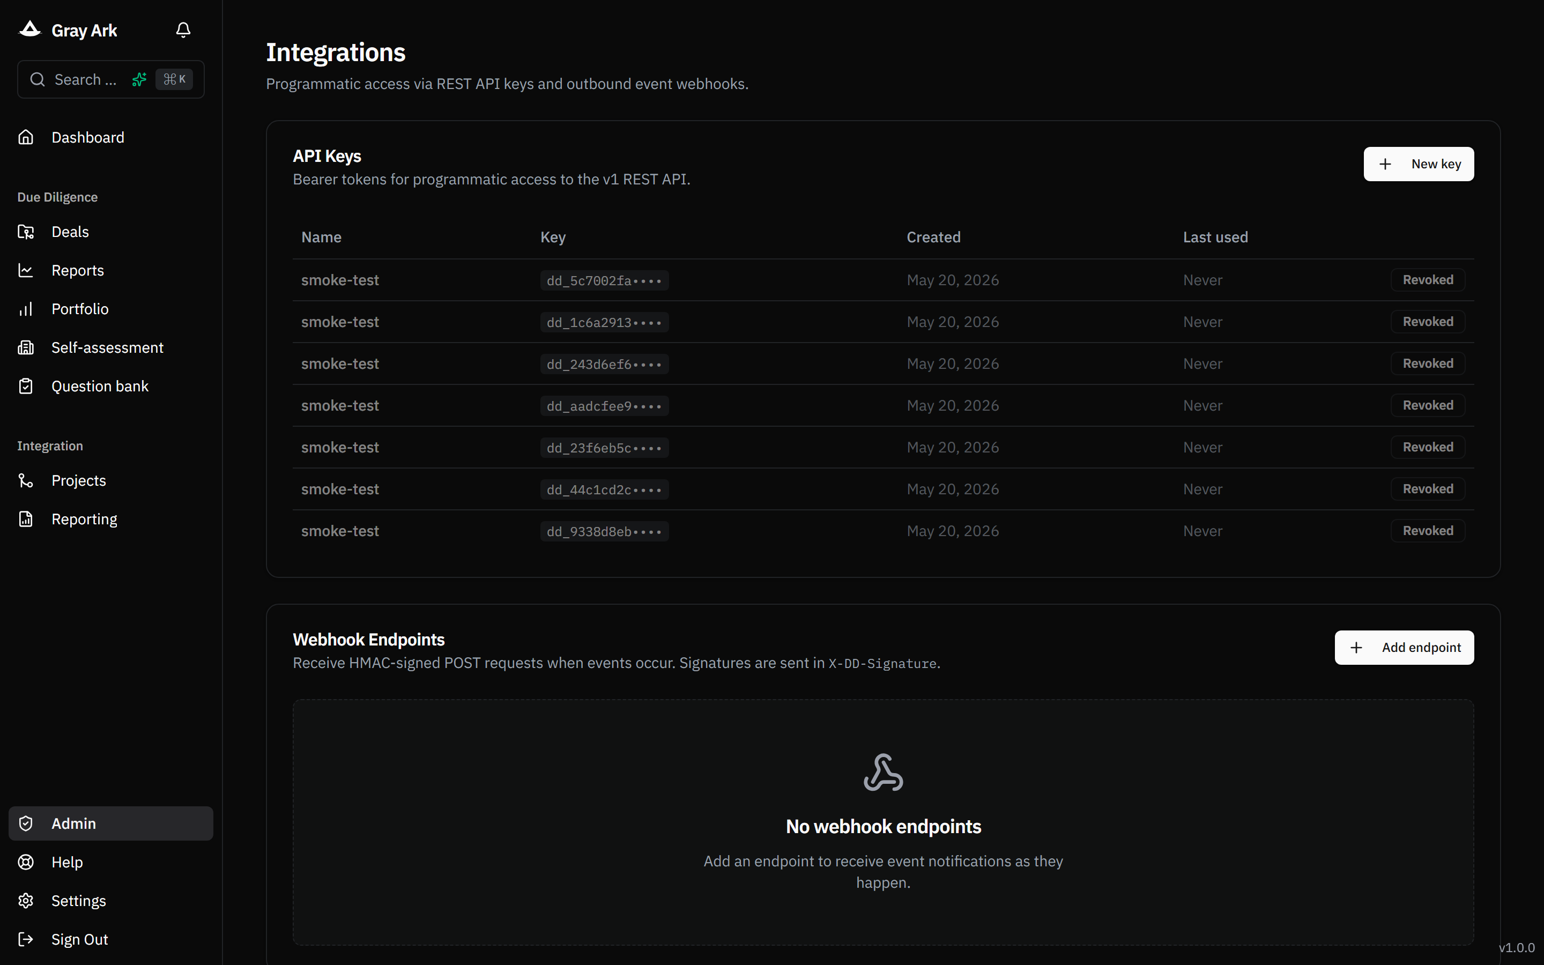Viewport: 1544px width, 965px height.
Task: Click the plus icon in New key
Action: pos(1385,164)
